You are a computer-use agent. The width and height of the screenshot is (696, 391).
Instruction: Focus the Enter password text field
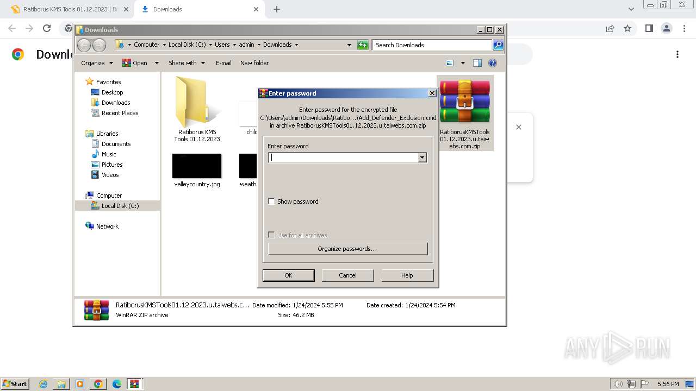tap(343, 157)
